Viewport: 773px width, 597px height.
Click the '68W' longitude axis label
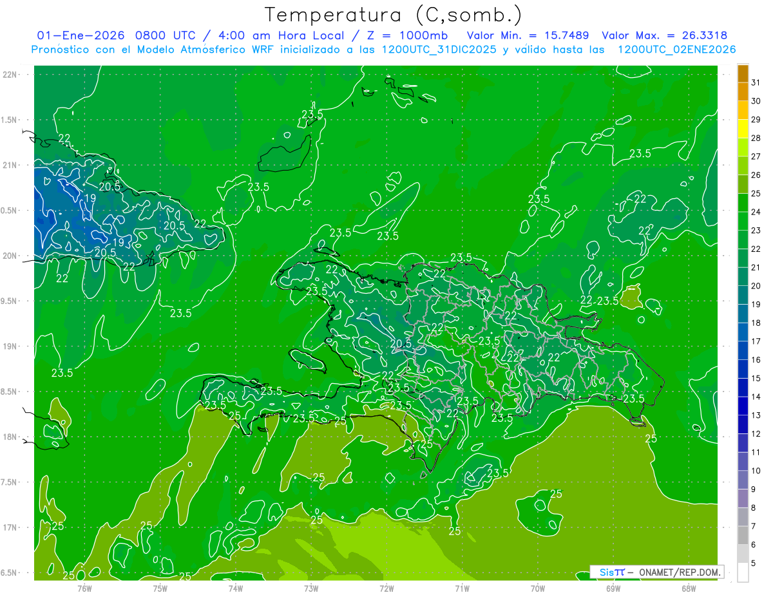[689, 588]
